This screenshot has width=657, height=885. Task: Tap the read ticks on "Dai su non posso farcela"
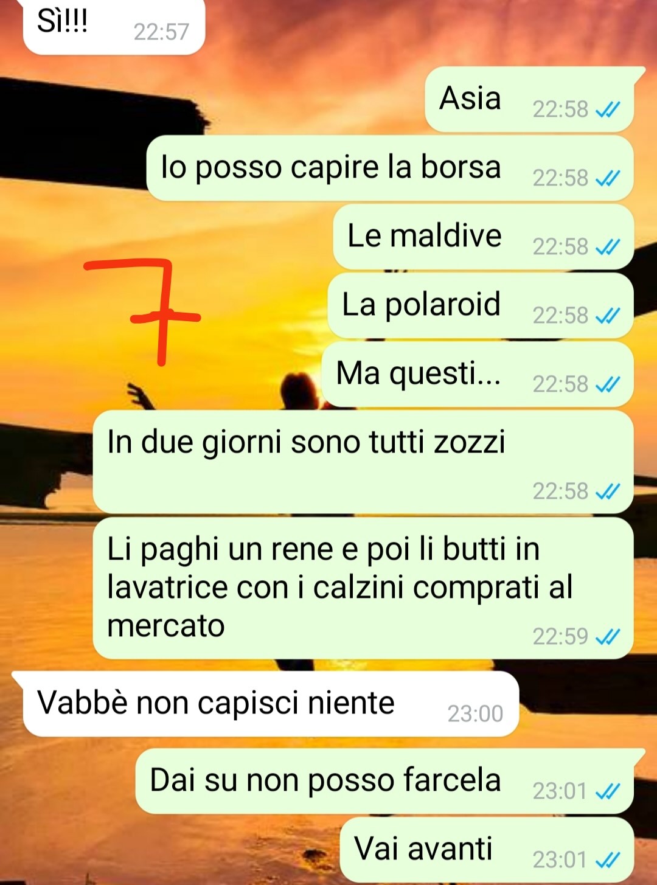pos(608,791)
